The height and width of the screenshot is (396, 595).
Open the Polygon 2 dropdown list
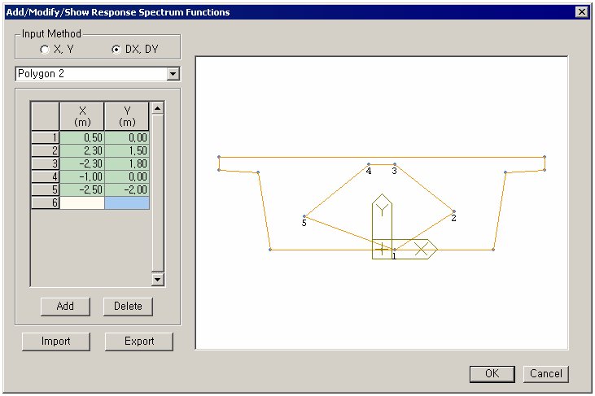(x=172, y=74)
